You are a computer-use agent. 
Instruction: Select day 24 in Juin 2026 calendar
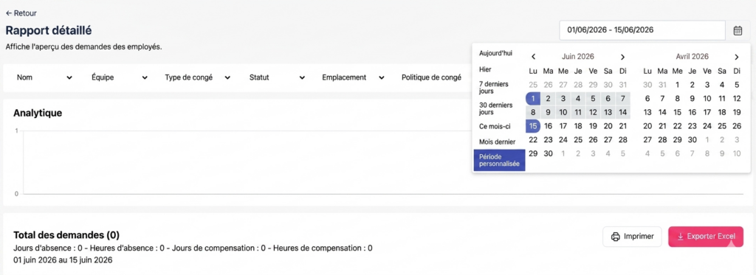click(x=563, y=139)
